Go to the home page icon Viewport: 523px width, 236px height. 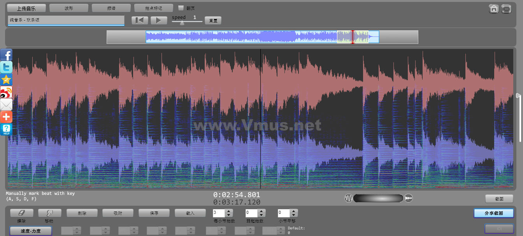[494, 9]
